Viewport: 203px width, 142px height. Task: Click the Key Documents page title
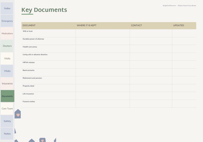point(44,10)
